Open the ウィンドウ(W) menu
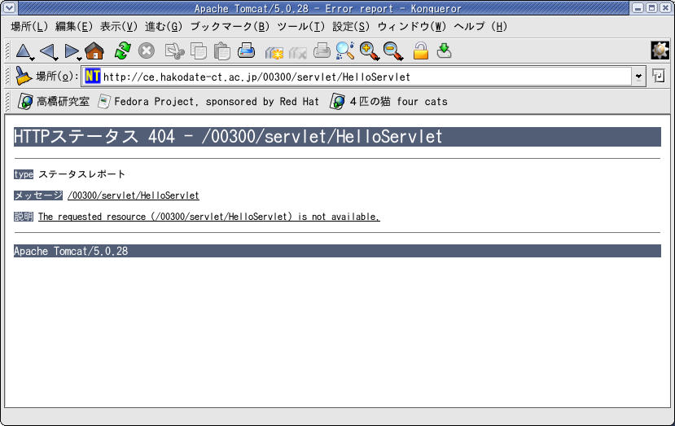Screen dimensions: 675x426 tap(412, 27)
